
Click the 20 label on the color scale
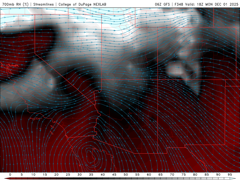point(56,175)
